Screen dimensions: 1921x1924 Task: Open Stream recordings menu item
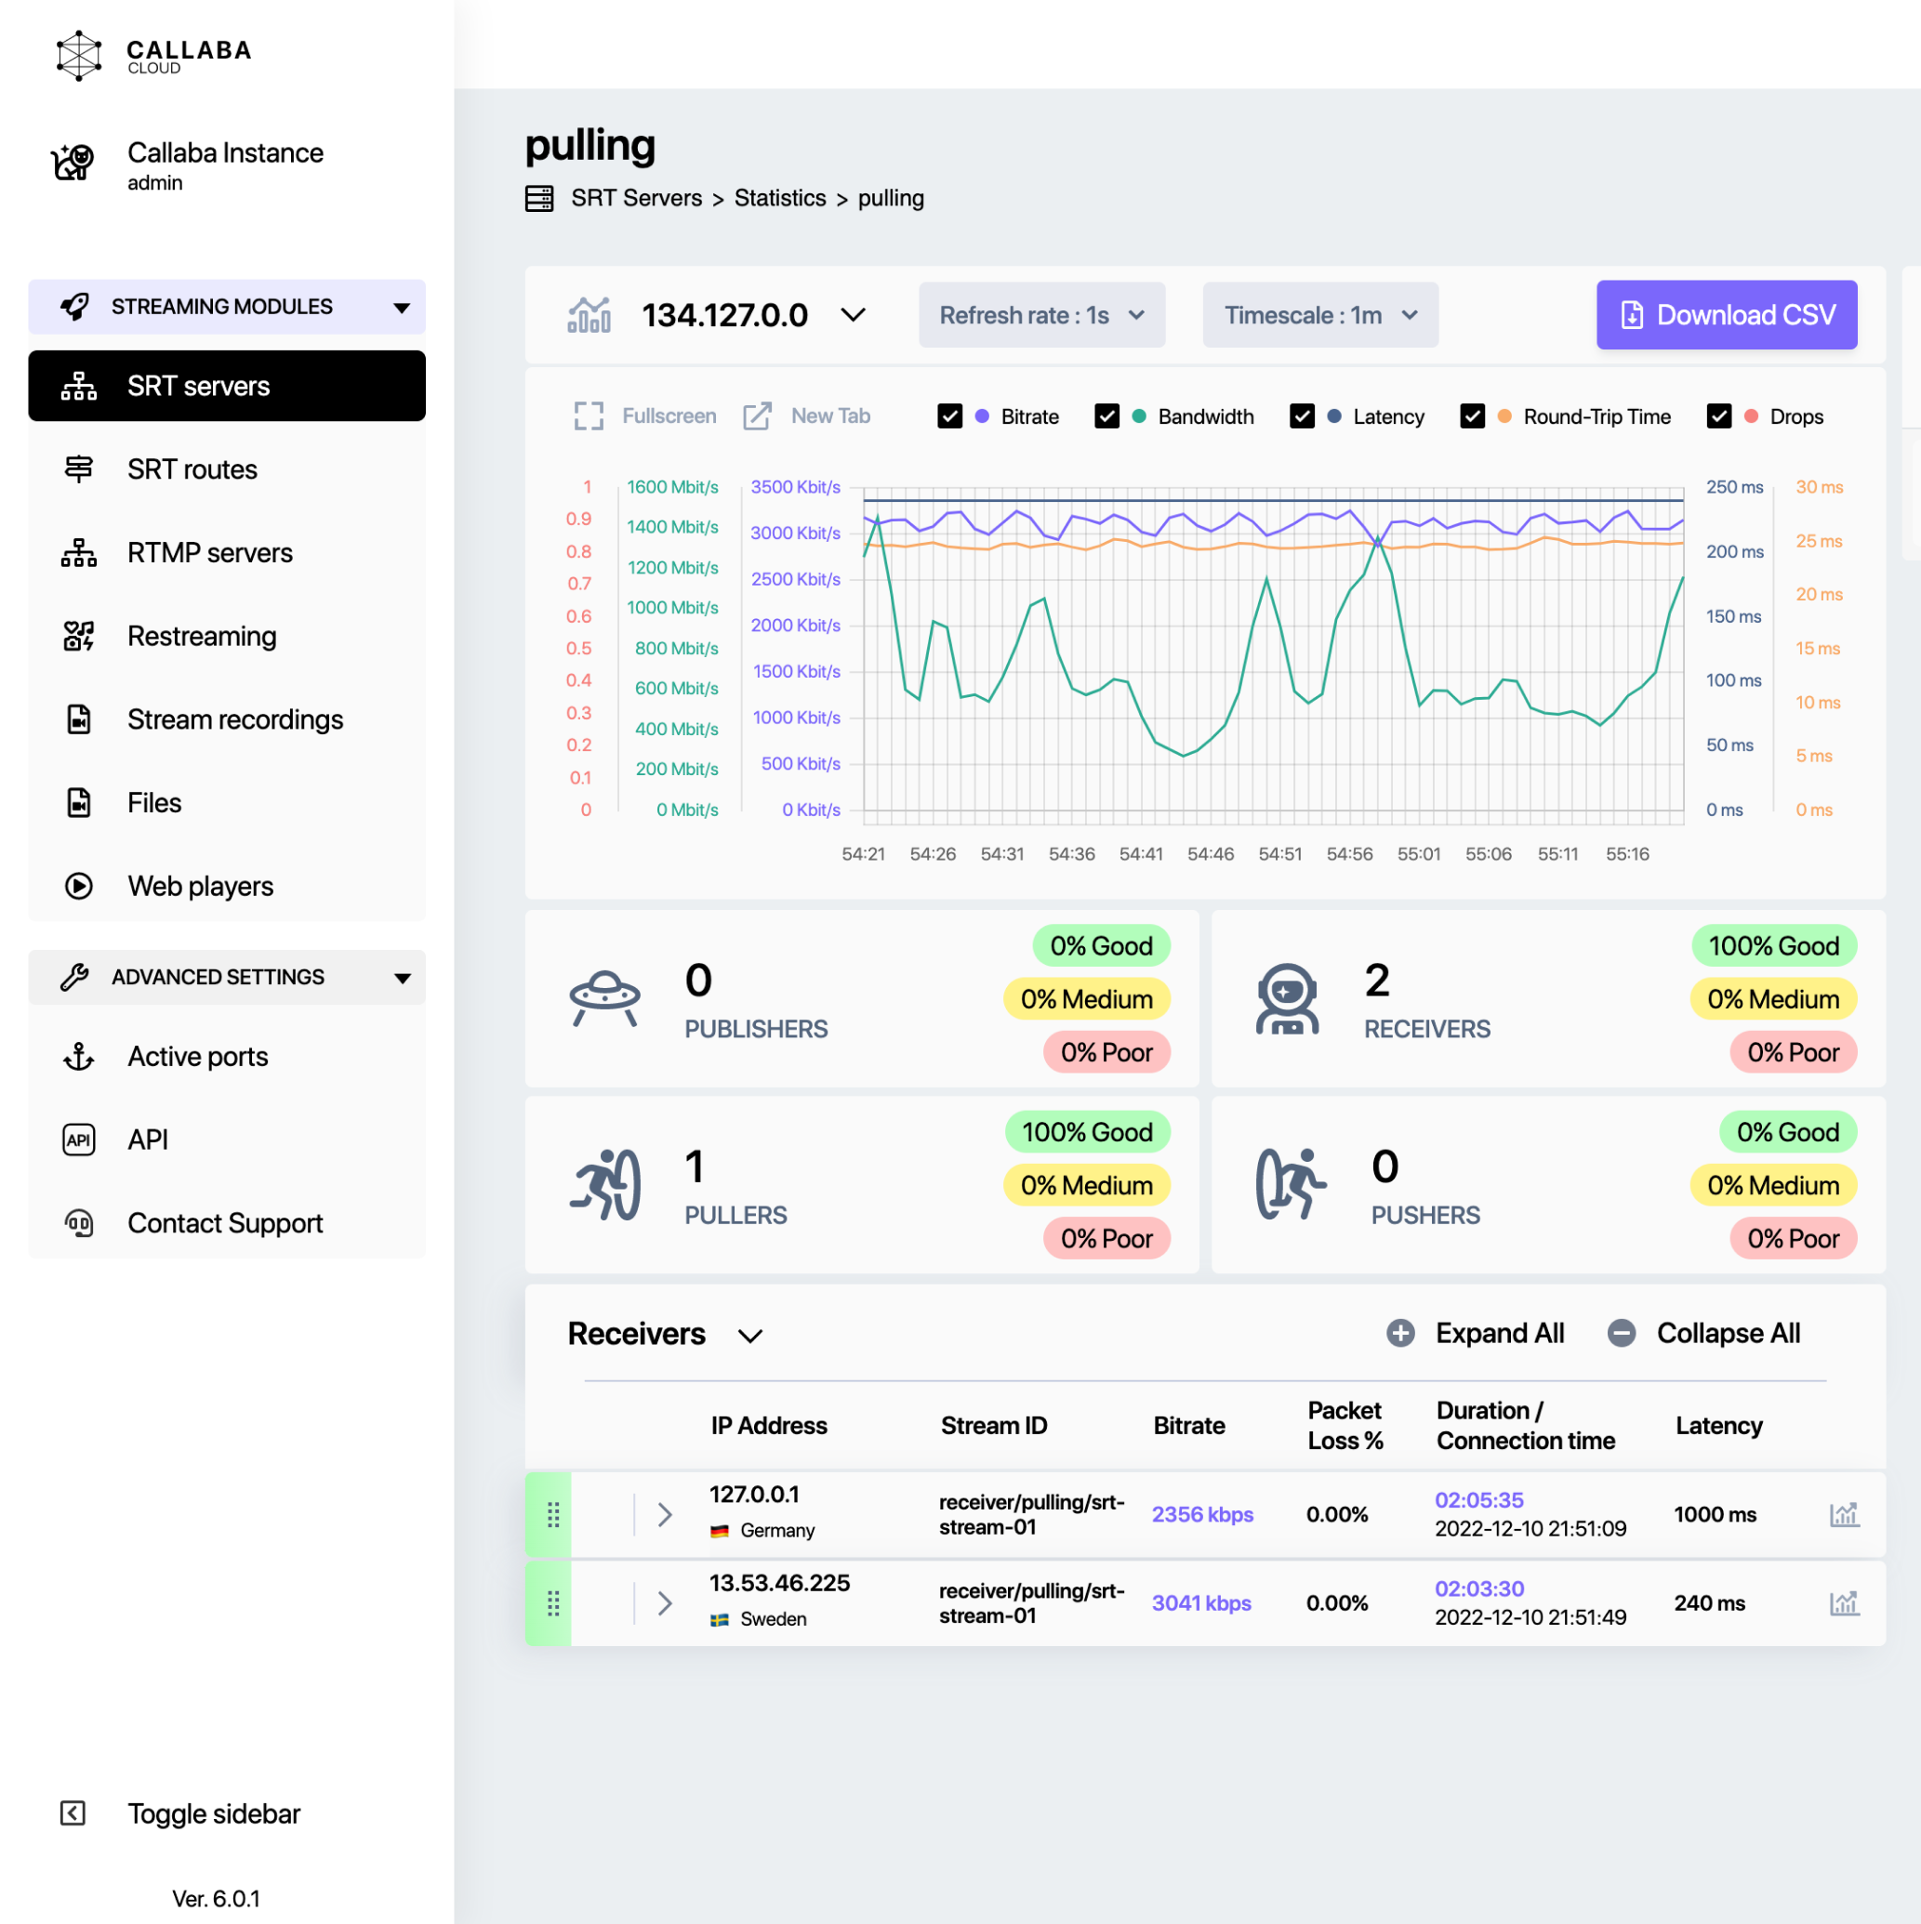[227, 719]
